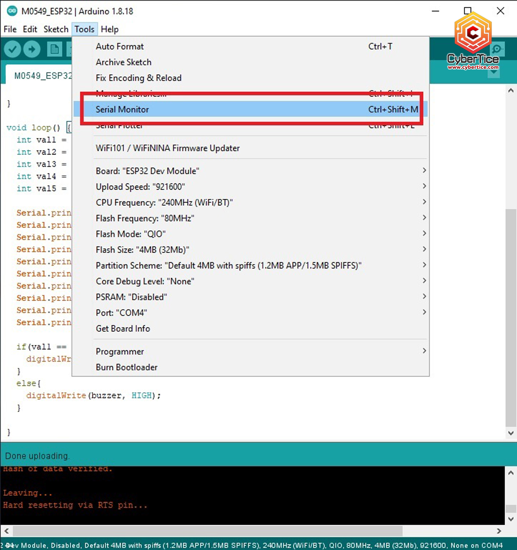Expand the PSRAM "Disabled" submenu
The height and width of the screenshot is (550, 517).
point(131,297)
